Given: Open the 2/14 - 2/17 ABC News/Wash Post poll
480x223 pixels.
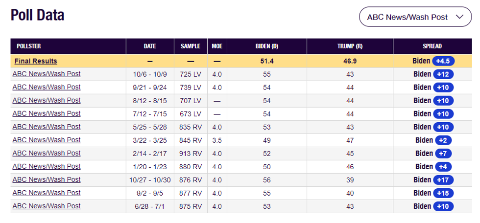Looking at the screenshot, I should [47, 153].
